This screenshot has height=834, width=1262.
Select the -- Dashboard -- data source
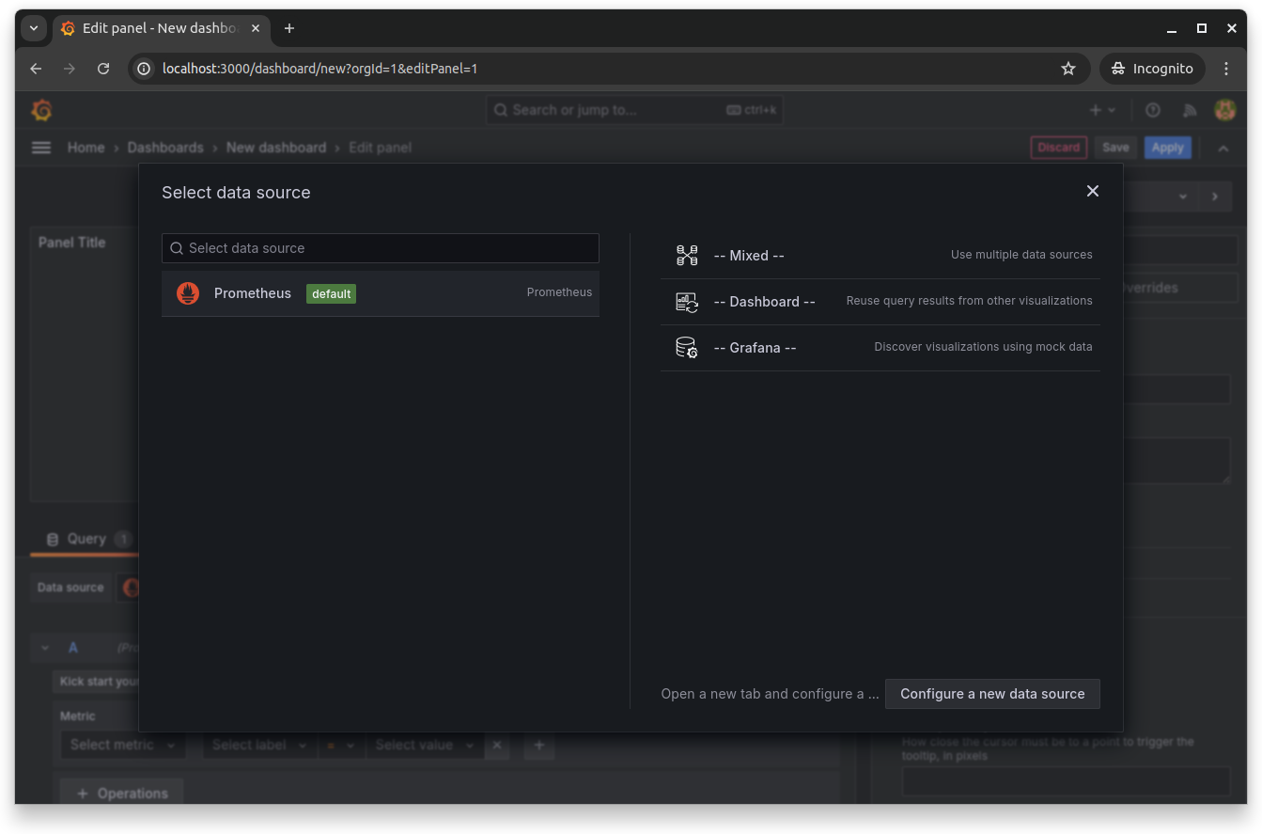pyautogui.click(x=880, y=302)
